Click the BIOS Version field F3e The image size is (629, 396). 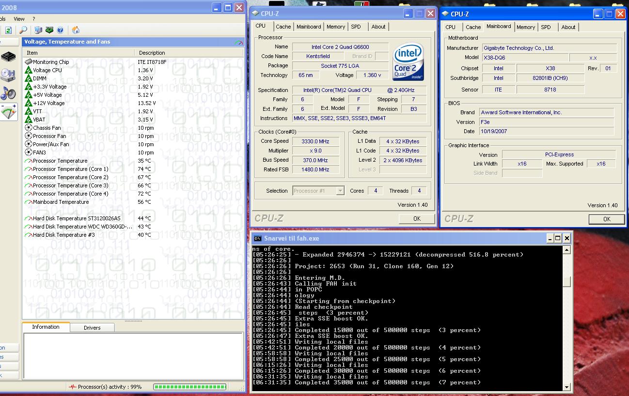pos(547,122)
